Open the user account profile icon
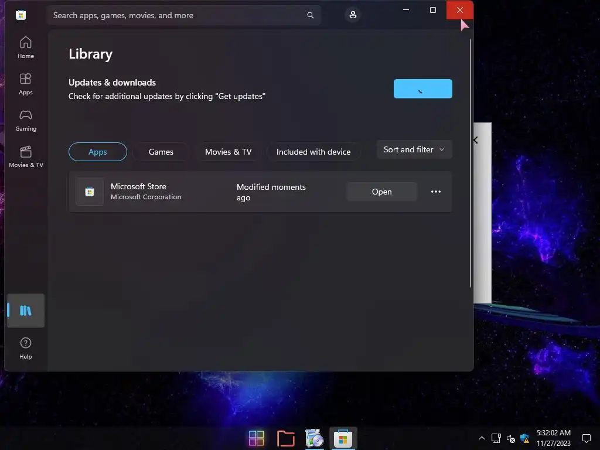The width and height of the screenshot is (600, 450). pos(352,15)
